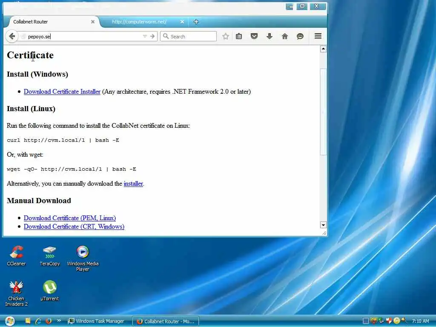Select Windows Media Player desktop icon
The image size is (436, 327).
pyautogui.click(x=83, y=258)
